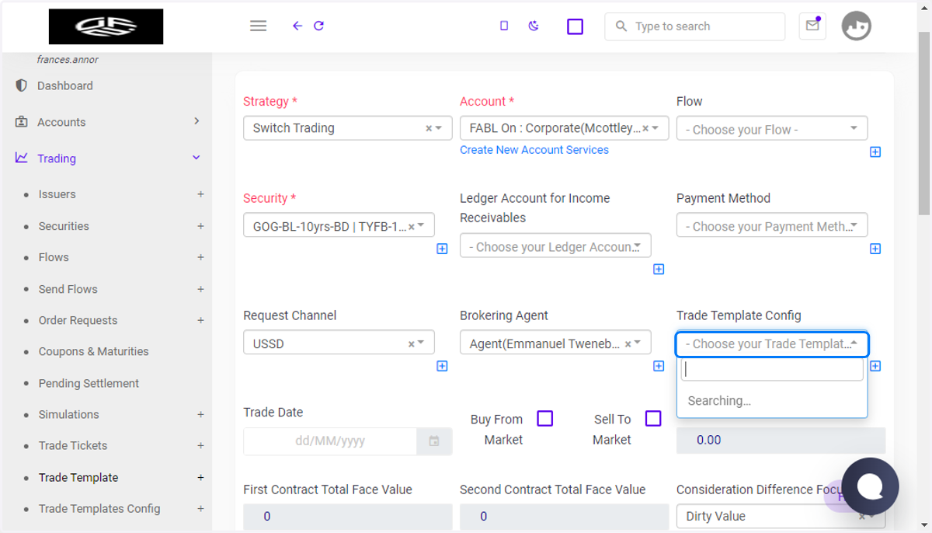The width and height of the screenshot is (932, 533).
Task: Open Trade Template in the sidebar
Action: (78, 477)
